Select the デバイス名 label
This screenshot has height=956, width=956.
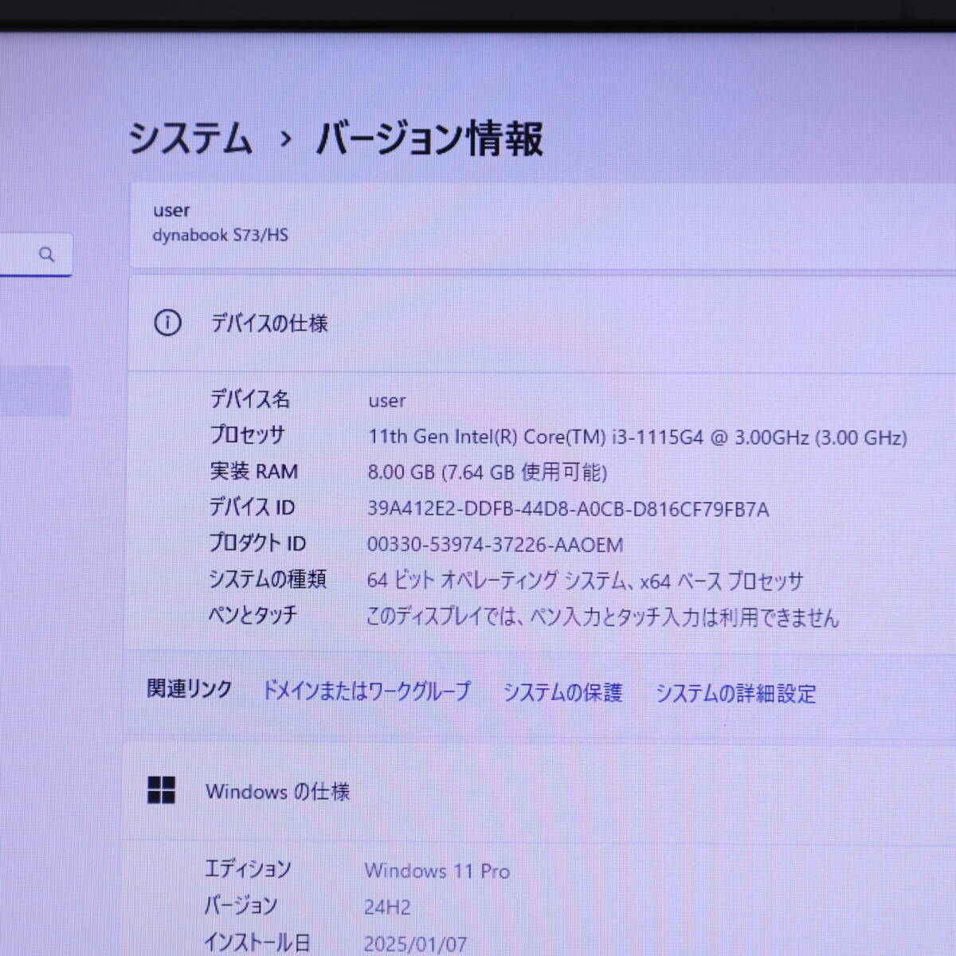tap(250, 398)
